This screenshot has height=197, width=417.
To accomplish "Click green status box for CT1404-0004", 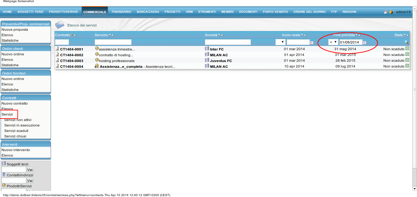I will pyautogui.click(x=407, y=66).
